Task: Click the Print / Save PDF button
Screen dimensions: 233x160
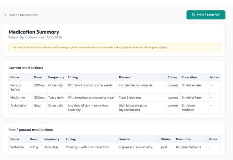Action: [206, 15]
